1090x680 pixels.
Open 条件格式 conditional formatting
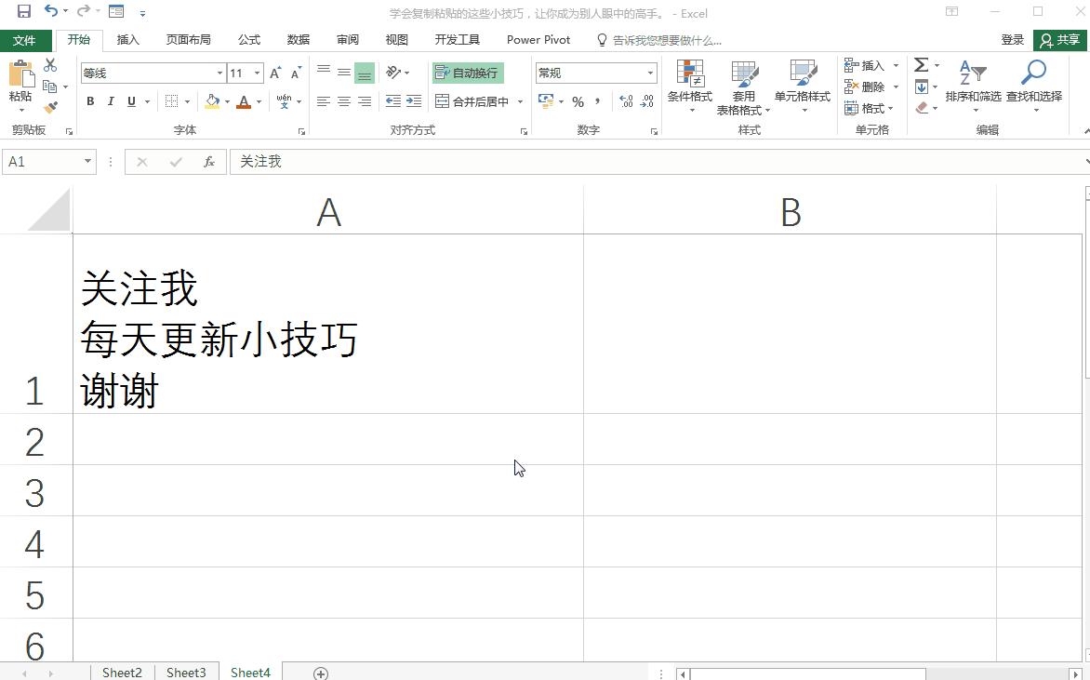tap(690, 84)
